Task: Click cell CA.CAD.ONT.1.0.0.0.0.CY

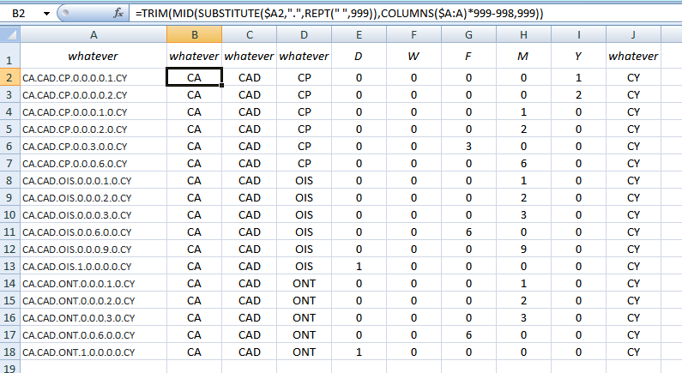Action: (94, 352)
